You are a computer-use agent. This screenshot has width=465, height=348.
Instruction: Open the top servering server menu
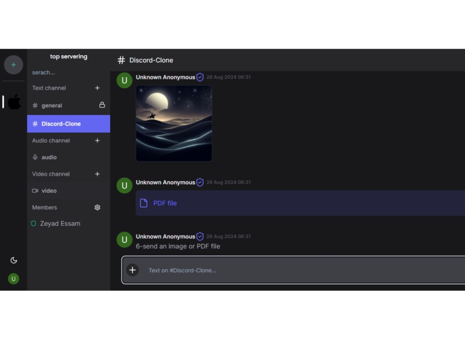point(68,57)
